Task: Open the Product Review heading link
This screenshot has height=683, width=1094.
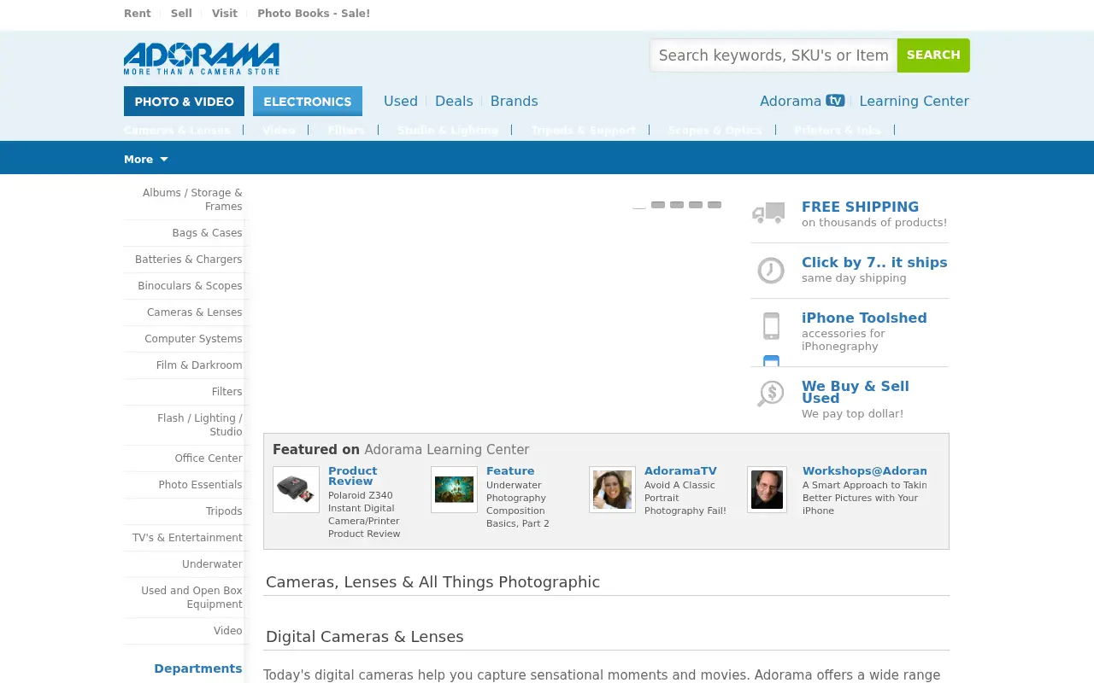Action: pyautogui.click(x=353, y=476)
